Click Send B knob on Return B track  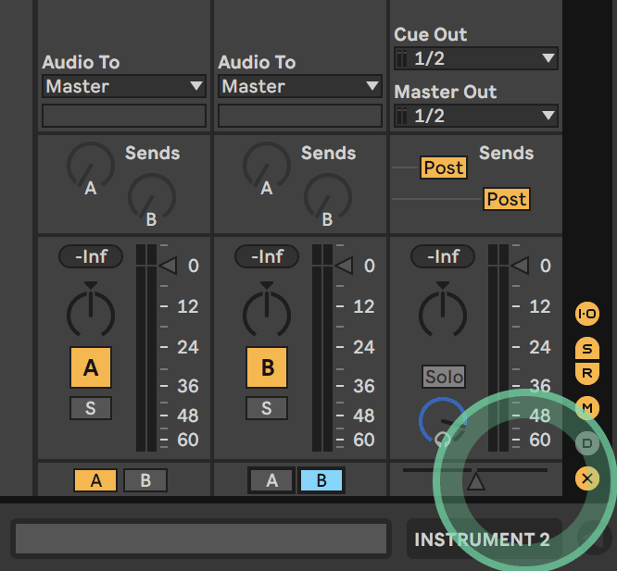(328, 197)
